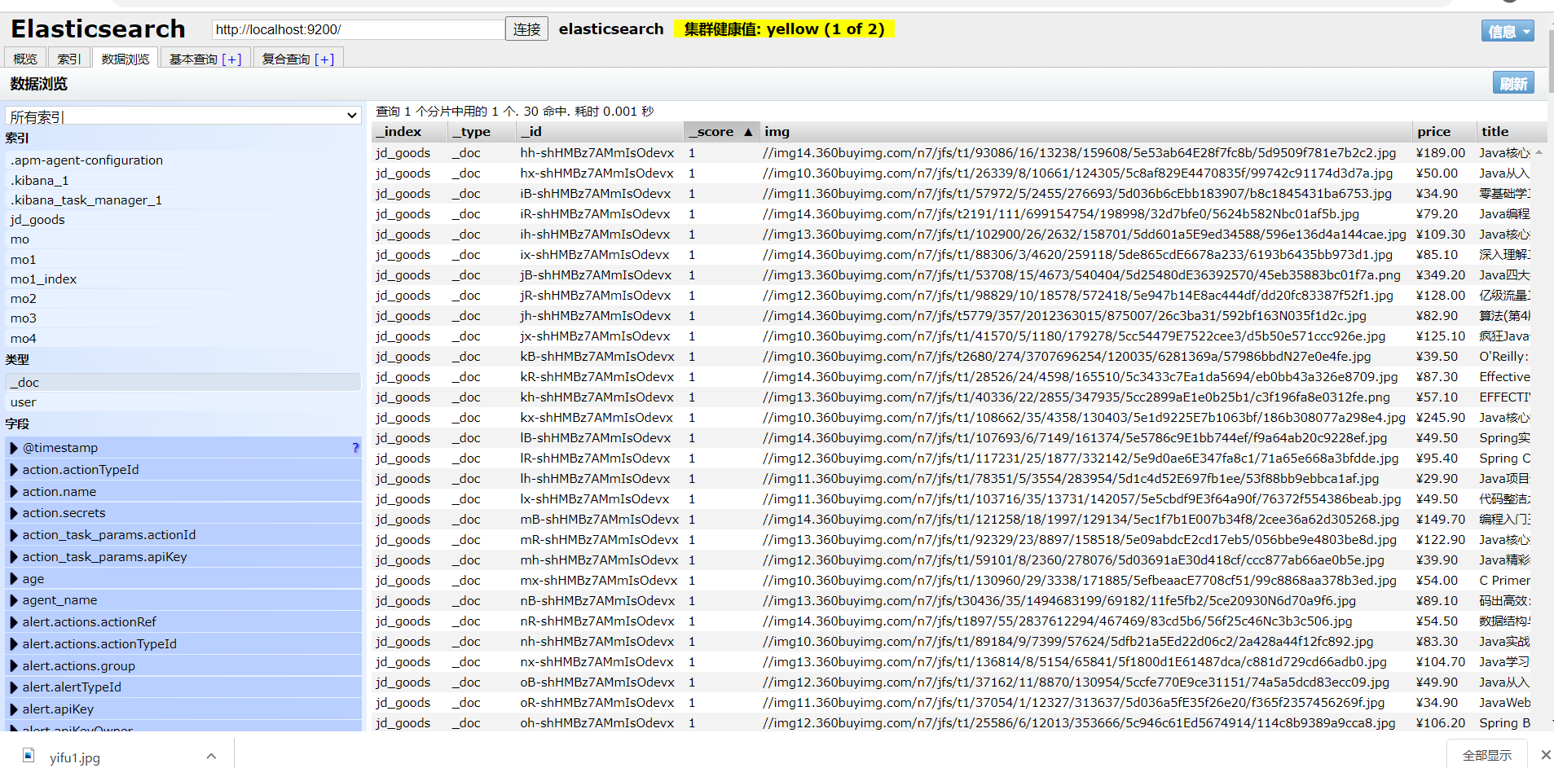Screen dimensions: 1554x768
Task: Select the mo index
Action: click(x=183, y=239)
